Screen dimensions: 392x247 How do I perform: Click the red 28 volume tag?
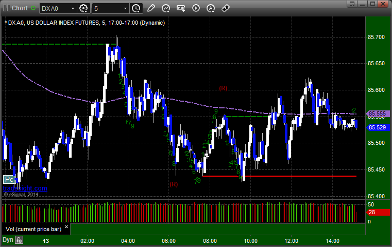coord(378,213)
